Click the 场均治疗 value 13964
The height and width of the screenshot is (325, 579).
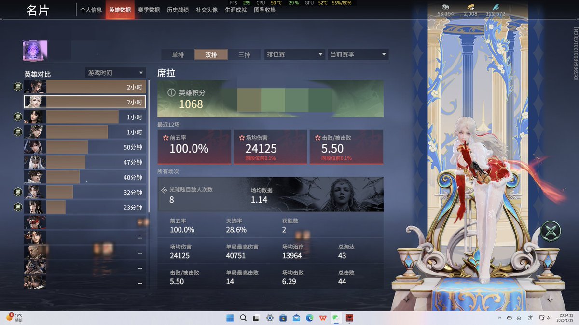pyautogui.click(x=292, y=256)
